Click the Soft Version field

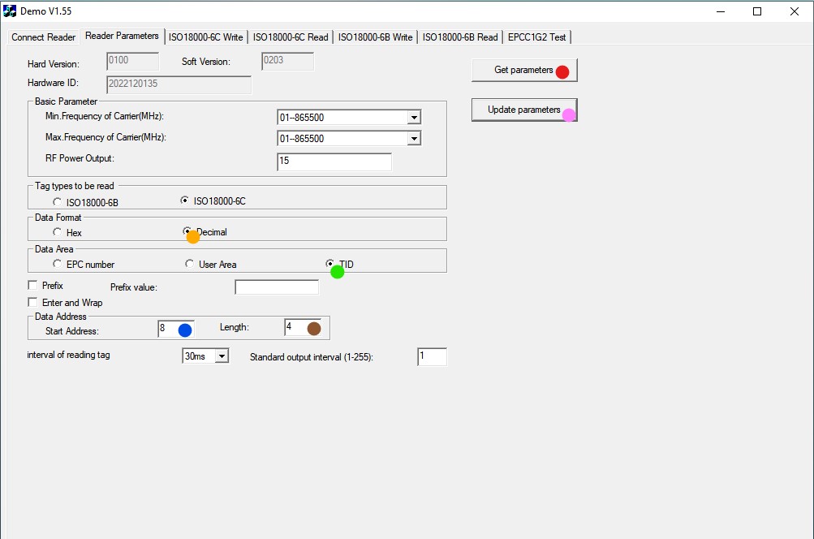(287, 61)
